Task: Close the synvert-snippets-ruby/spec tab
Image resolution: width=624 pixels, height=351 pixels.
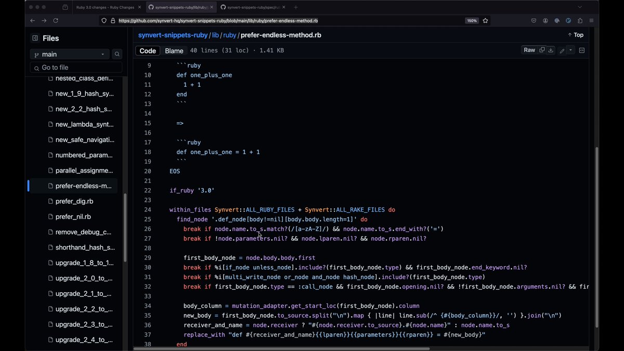Action: [x=283, y=7]
